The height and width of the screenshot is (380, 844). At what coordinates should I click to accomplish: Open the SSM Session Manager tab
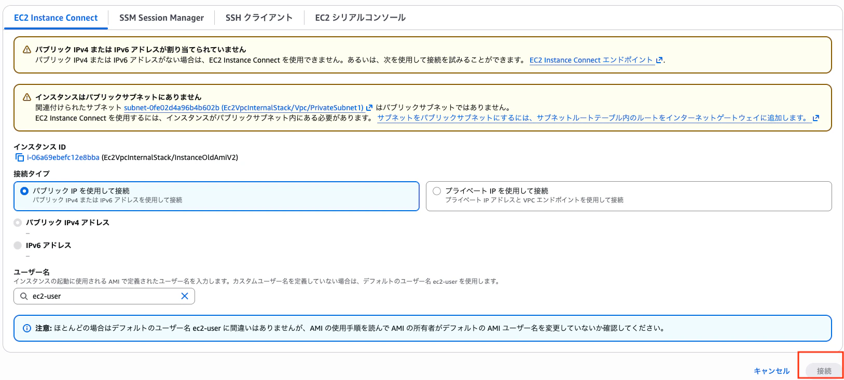coord(161,18)
